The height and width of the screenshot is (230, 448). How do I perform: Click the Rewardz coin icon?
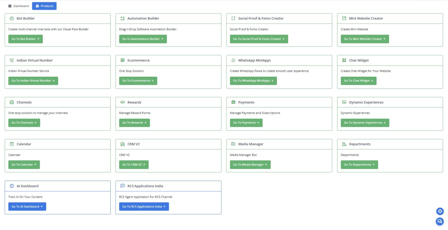tap(122, 102)
